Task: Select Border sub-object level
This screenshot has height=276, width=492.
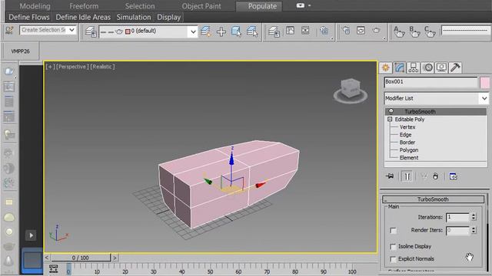Action: tap(407, 143)
